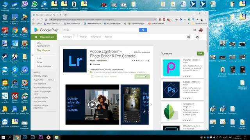Image resolution: width=250 pixels, height=140 pixels.
Task: Launch Lightroom from the taskbar
Action: point(32,137)
